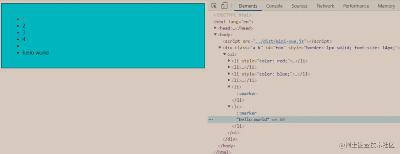Open the Memory tab

point(386,6)
